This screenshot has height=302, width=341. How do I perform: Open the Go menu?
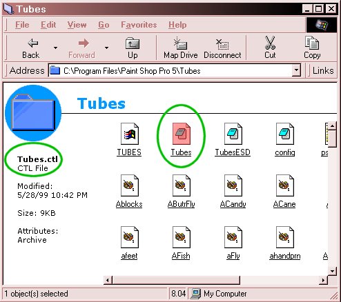click(x=104, y=25)
